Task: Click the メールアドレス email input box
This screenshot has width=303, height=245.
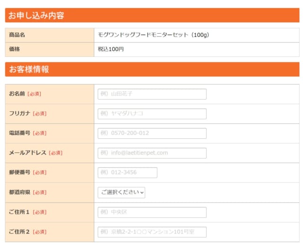Action: [x=152, y=153]
